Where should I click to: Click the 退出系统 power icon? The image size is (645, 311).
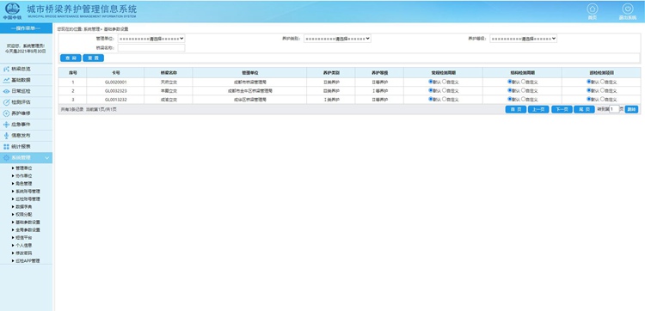tap(627, 9)
